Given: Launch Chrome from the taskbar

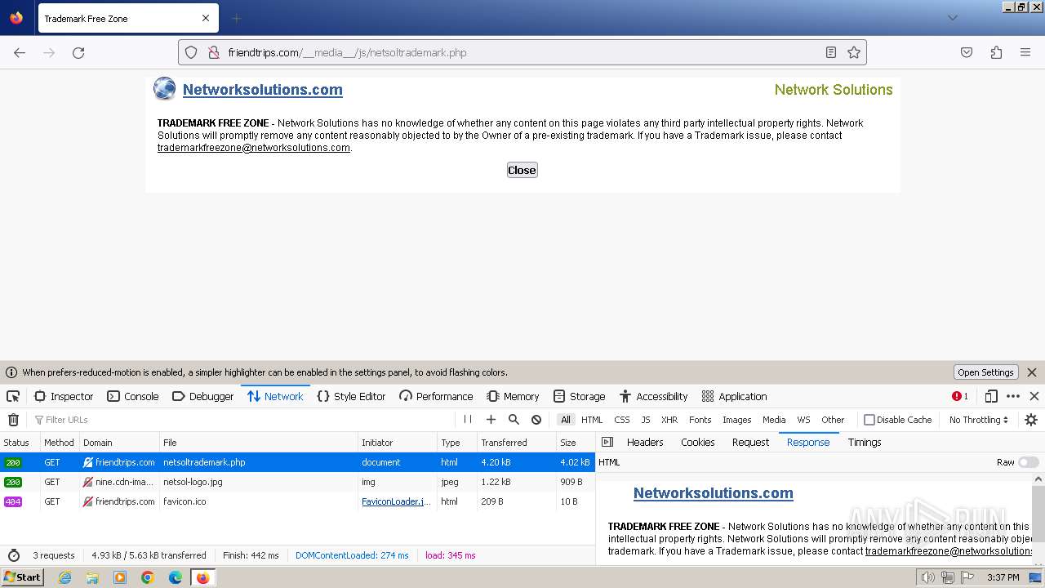Looking at the screenshot, I should pos(148,577).
